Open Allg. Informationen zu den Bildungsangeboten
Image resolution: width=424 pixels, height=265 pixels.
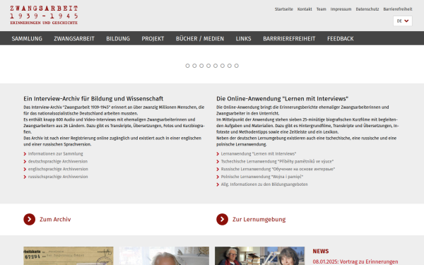(264, 184)
